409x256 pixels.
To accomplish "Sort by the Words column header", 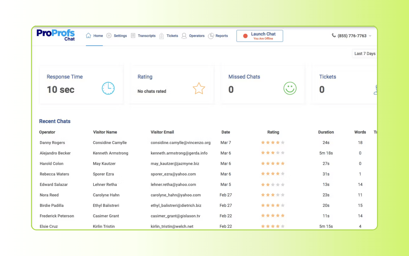I will [x=360, y=132].
